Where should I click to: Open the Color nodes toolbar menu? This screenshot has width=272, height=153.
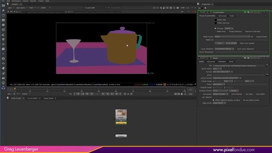(3, 25)
